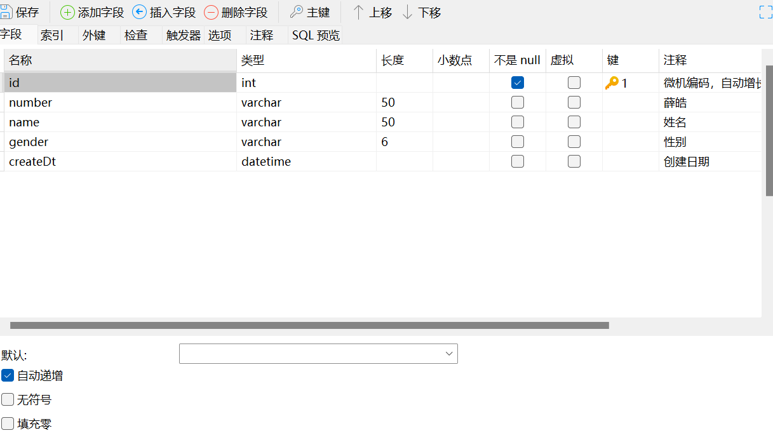Uncheck the Auto Increment (自动递增) checkbox
The image size is (773, 447).
click(x=8, y=375)
